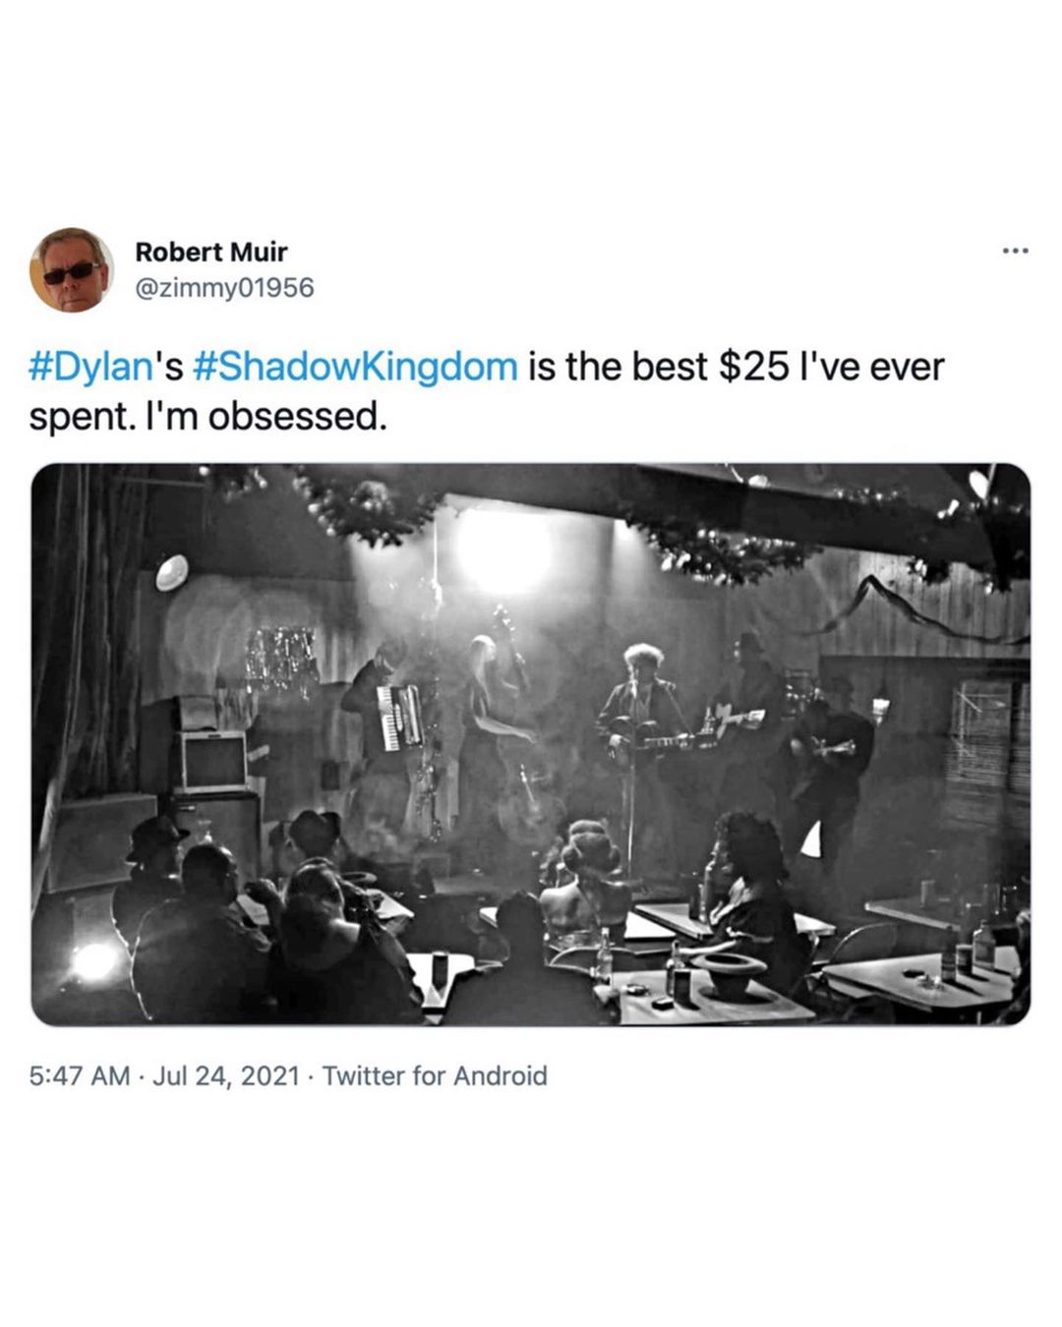Viewport: 1062px width, 1327px height.
Task: Click the glowing lamp in photo's lower corner
Action: 93,962
